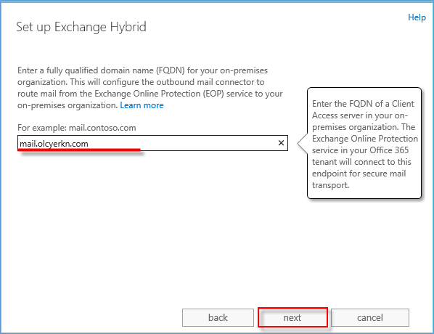Screen dimensions: 434x334
Task: Clear the FQDN field with the X icon
Action: pos(281,143)
